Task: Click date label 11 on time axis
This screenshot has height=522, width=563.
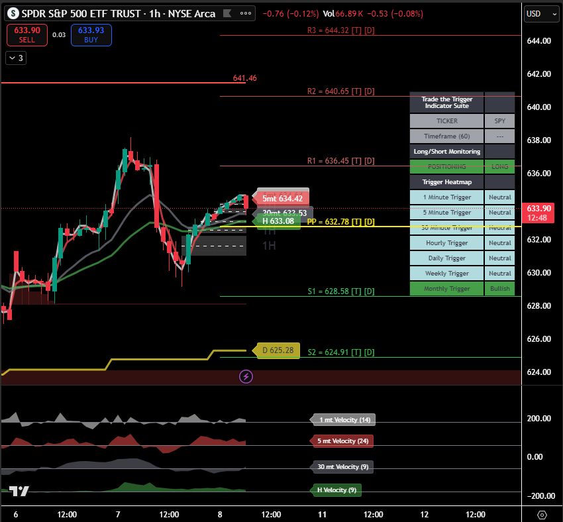Action: pos(322,515)
